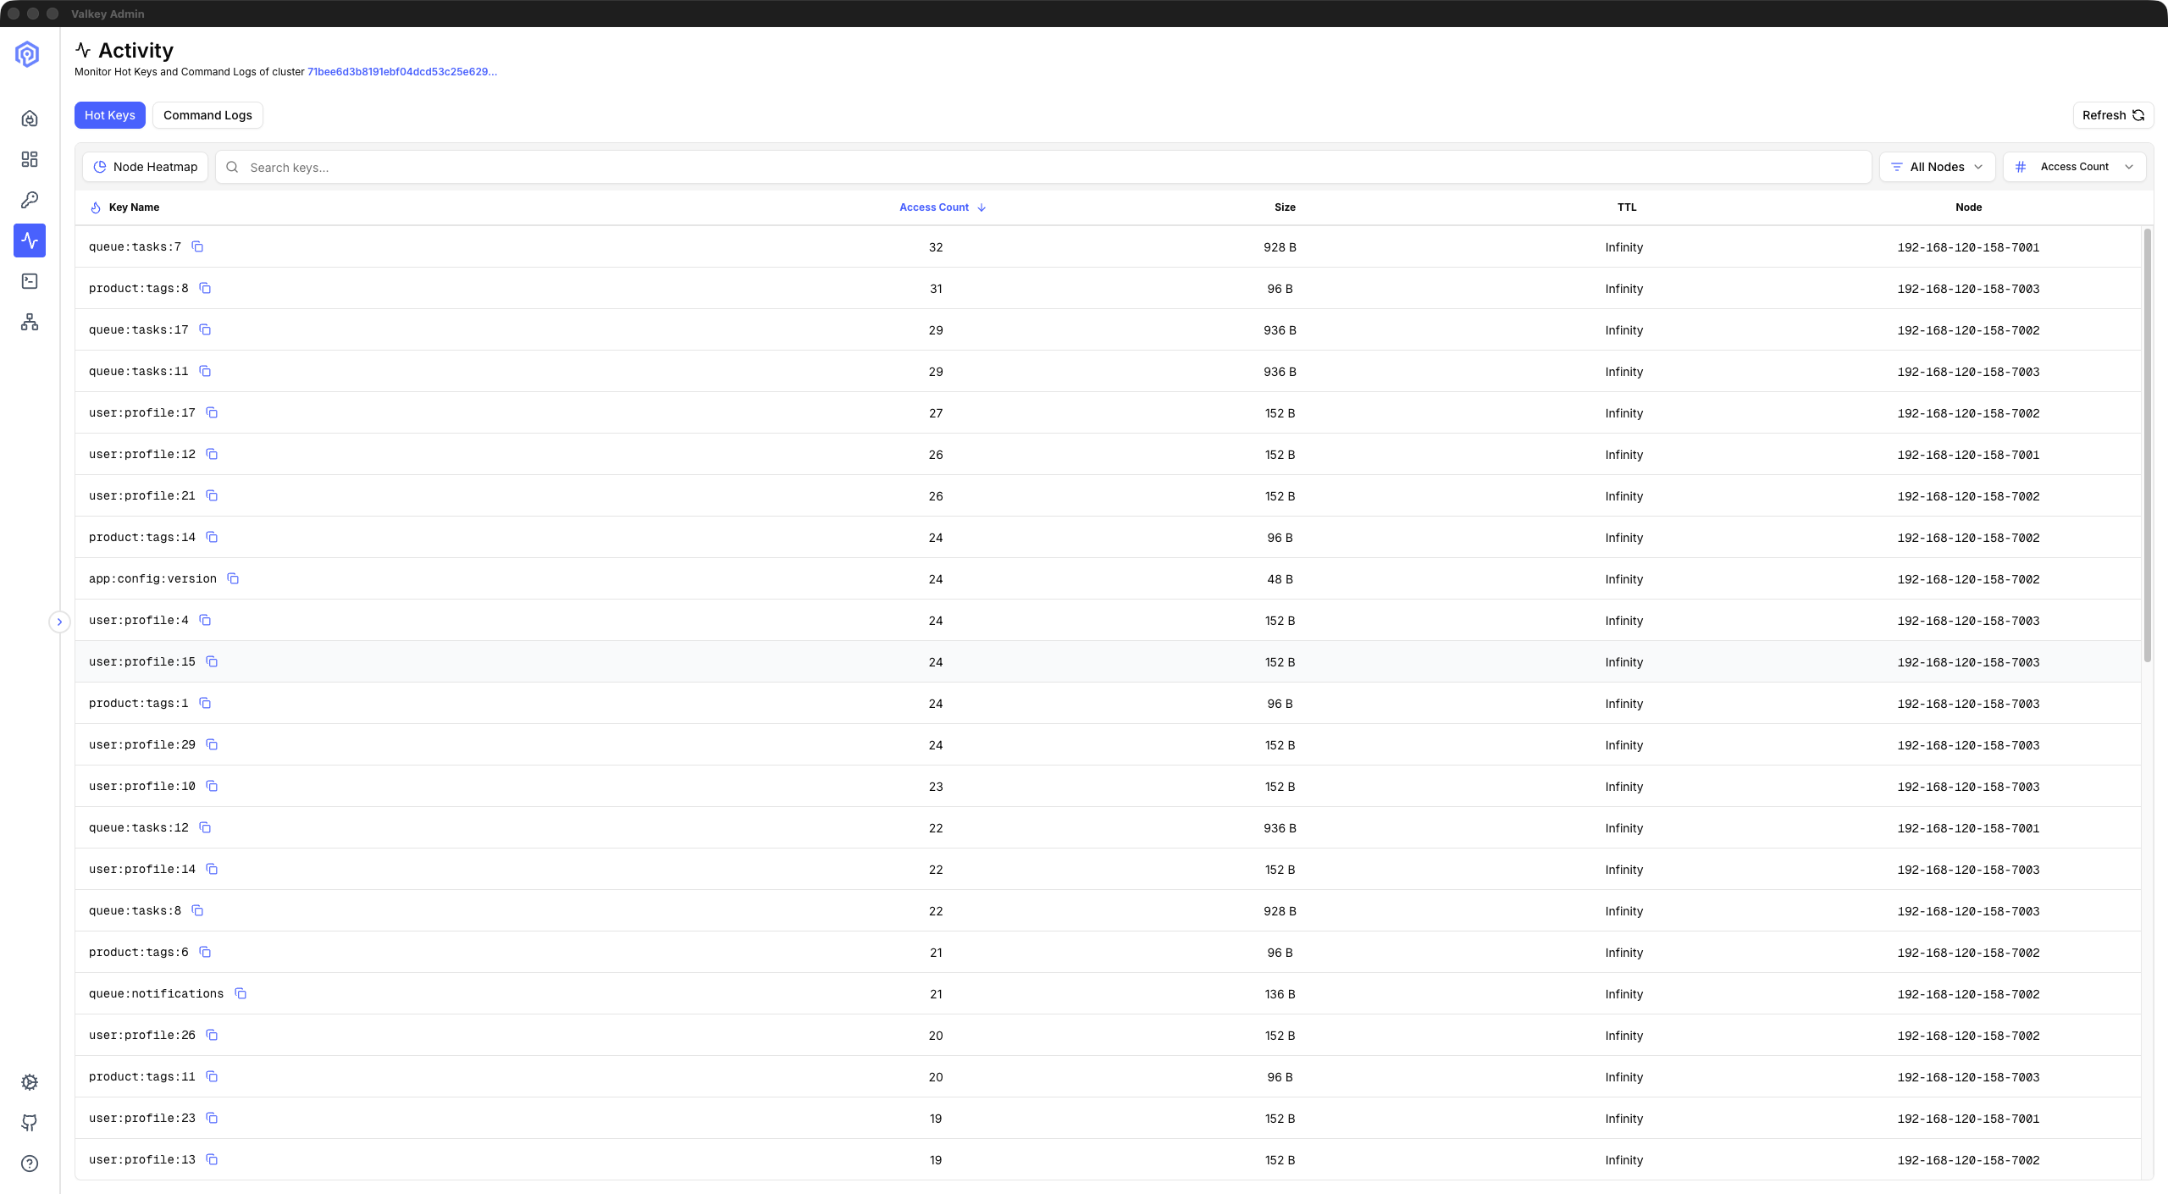Viewport: 2168px width, 1194px height.
Task: Open the key browser icon in sidebar
Action: (30, 200)
